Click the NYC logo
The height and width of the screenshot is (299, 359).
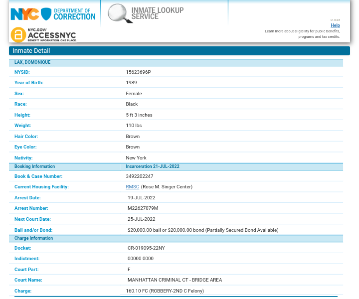pyautogui.click(x=25, y=14)
